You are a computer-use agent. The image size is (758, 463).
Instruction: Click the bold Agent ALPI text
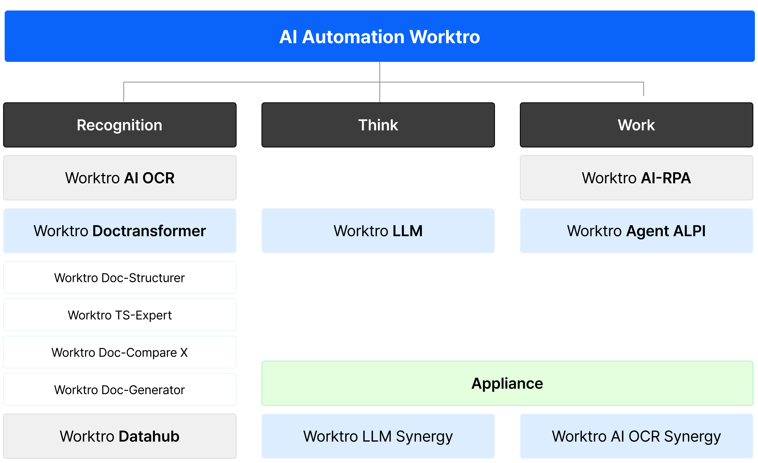click(x=666, y=231)
